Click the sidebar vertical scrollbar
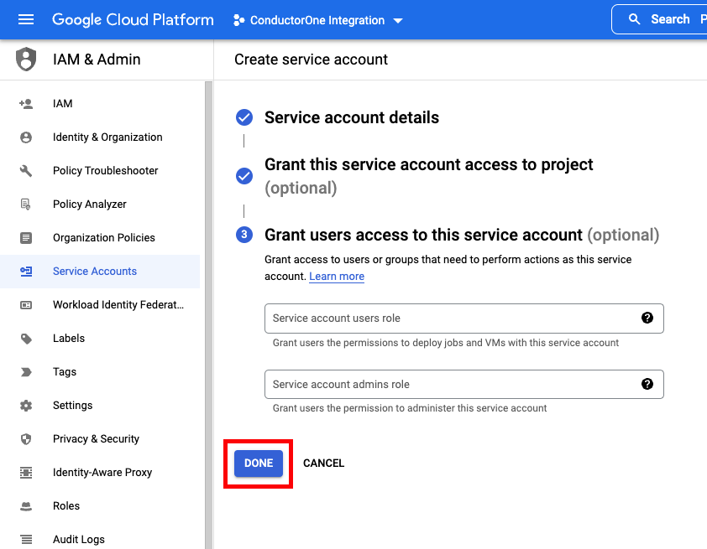 tap(208, 315)
